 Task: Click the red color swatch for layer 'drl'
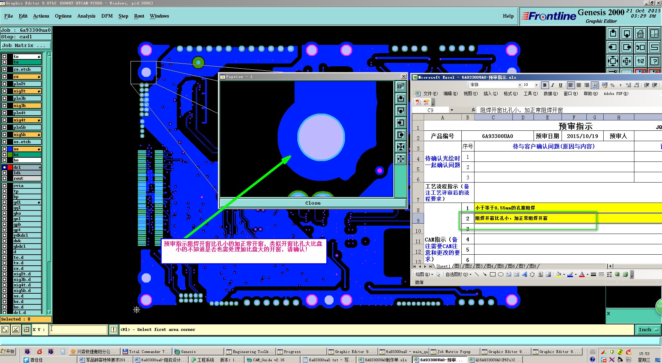click(x=10, y=167)
